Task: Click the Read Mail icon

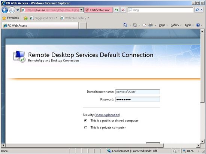Action: 144,25
